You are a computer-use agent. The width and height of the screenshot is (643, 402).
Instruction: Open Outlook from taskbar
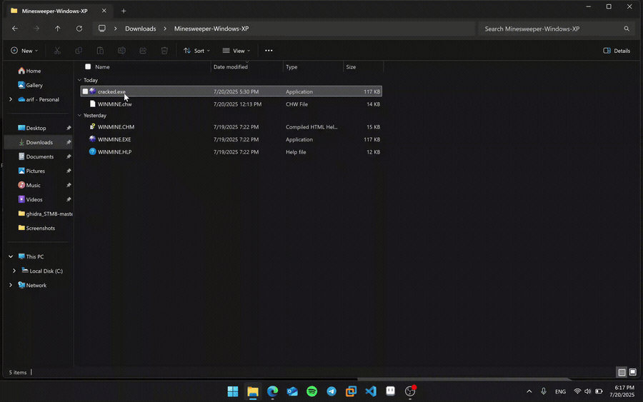click(x=292, y=391)
